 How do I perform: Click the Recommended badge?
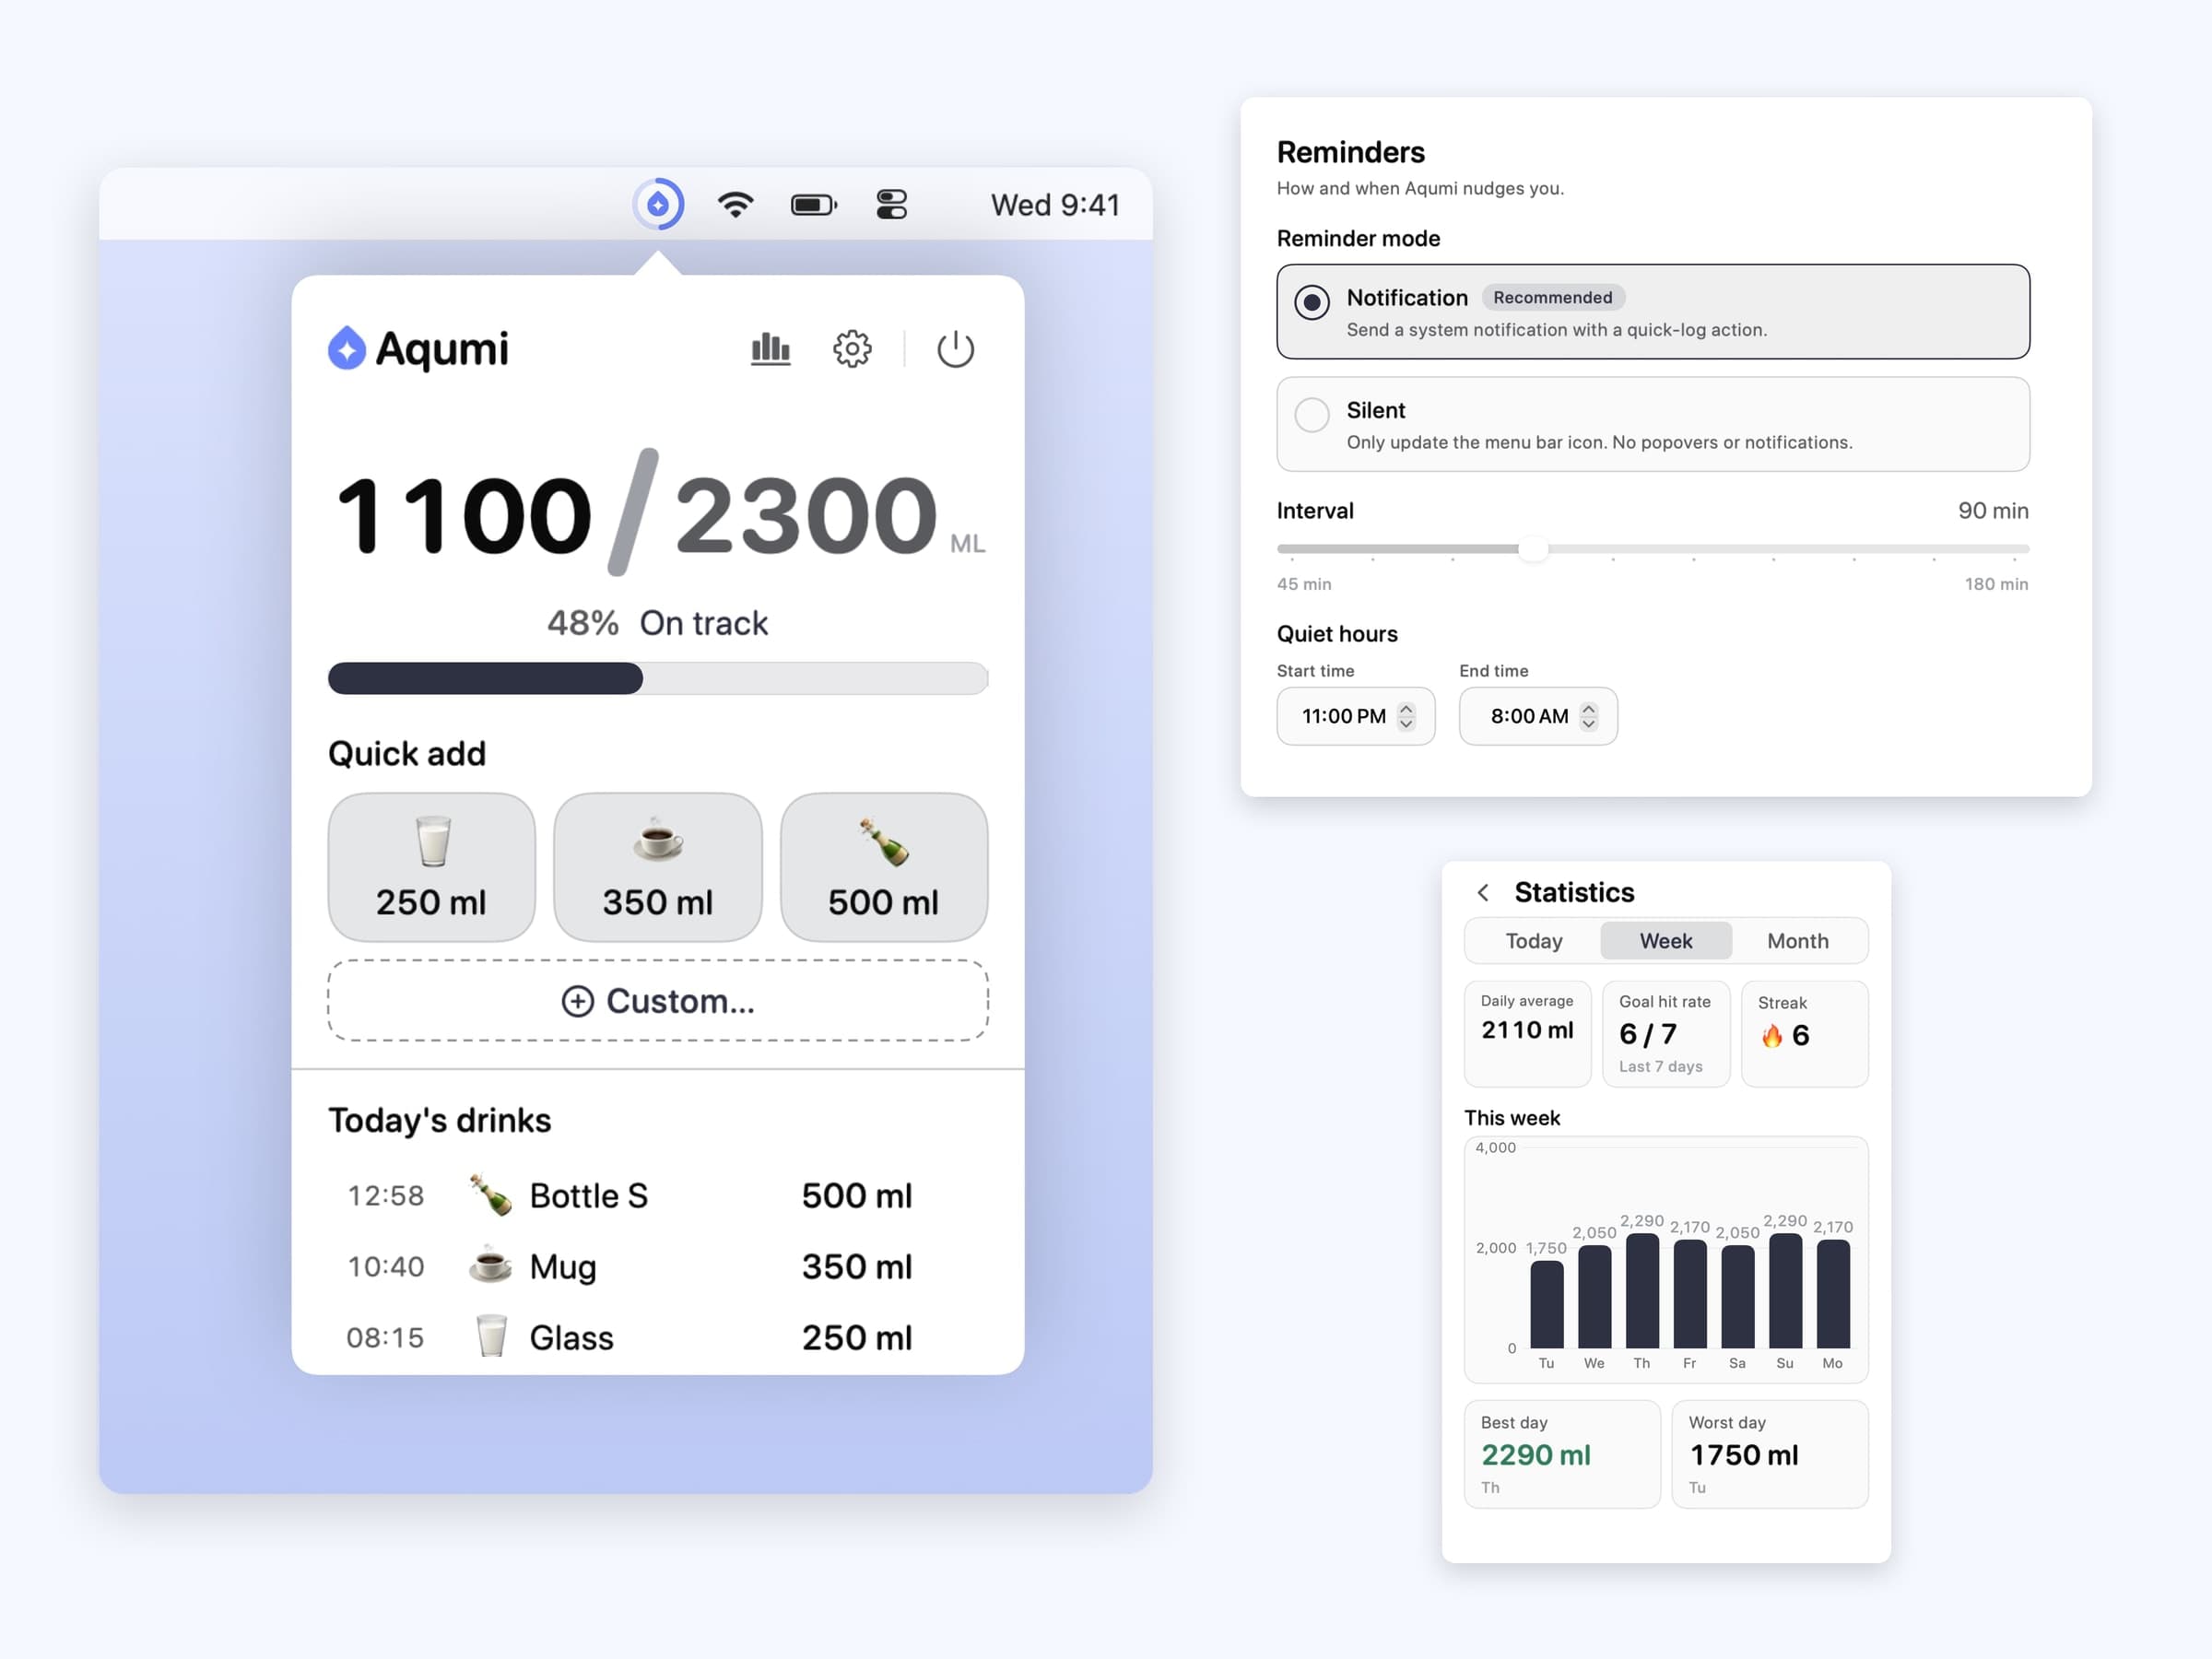pos(1552,298)
